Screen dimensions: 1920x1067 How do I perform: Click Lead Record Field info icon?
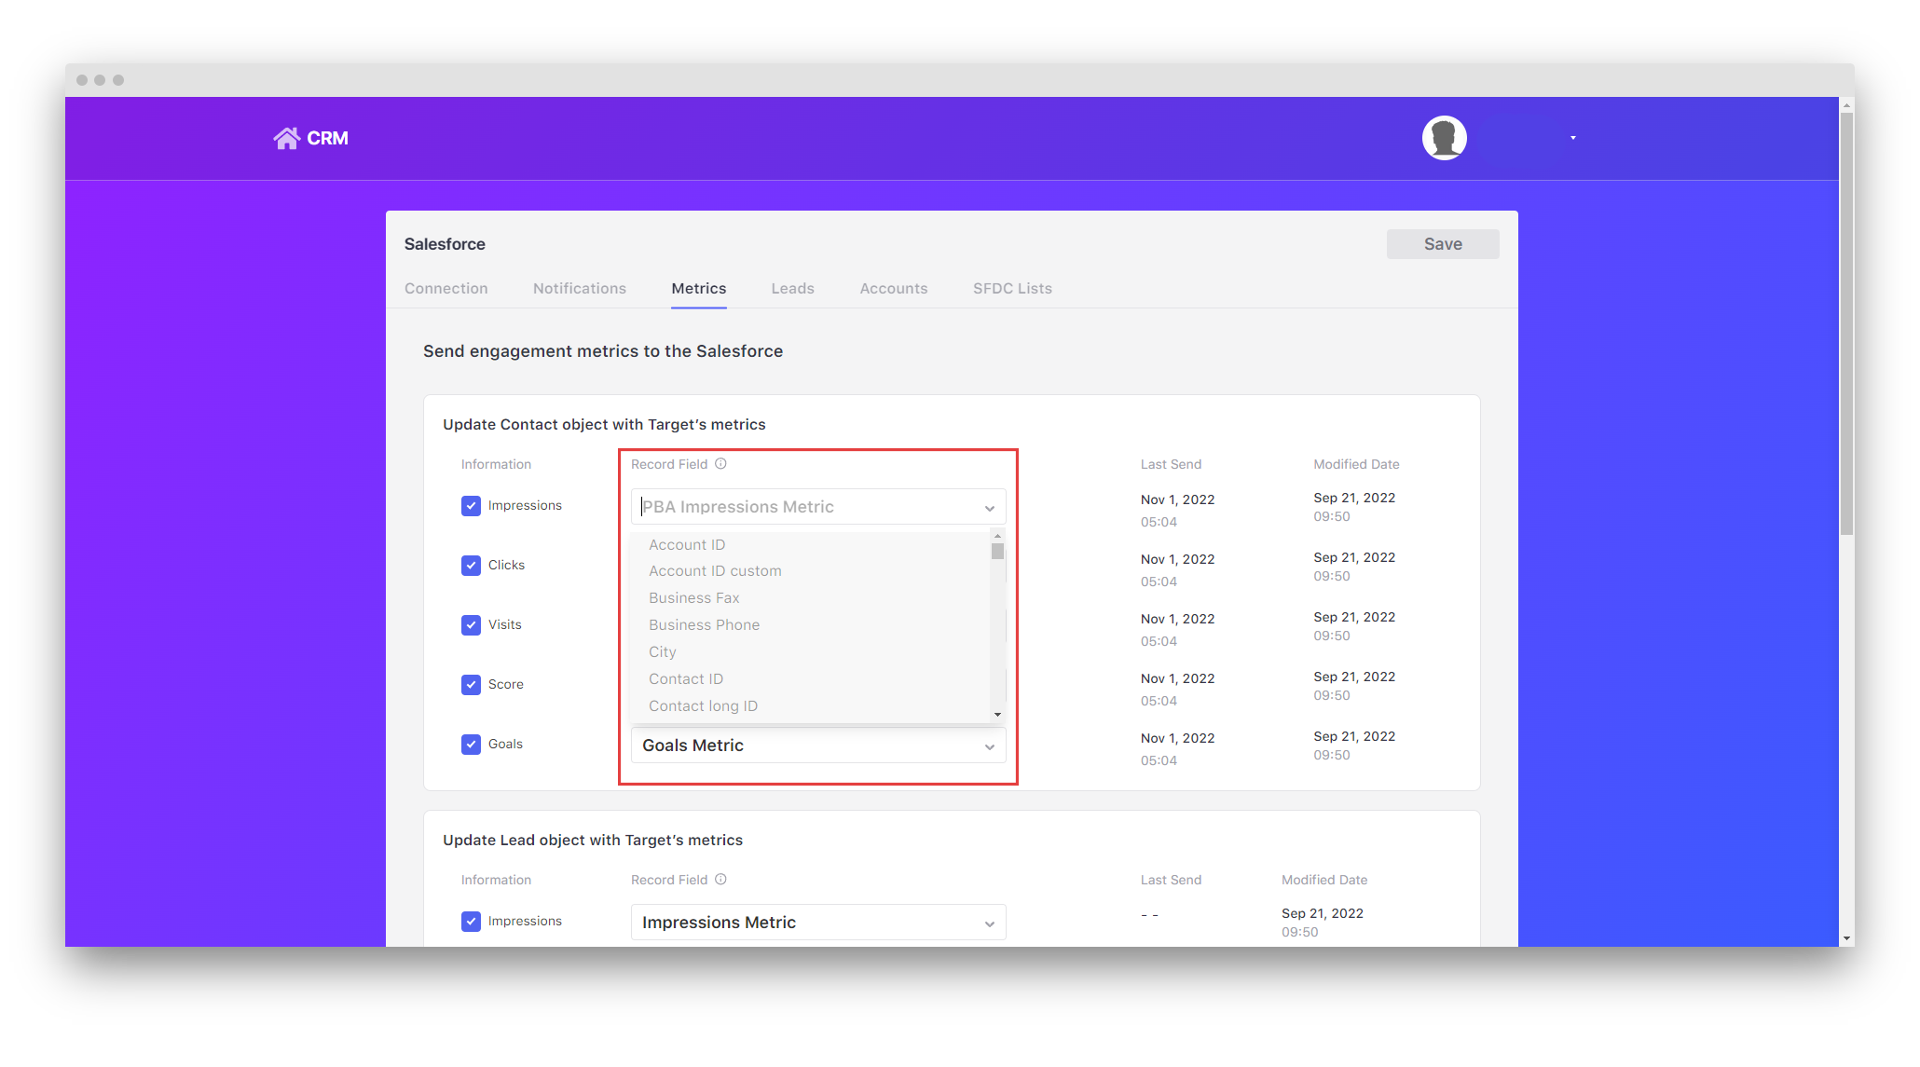(720, 880)
